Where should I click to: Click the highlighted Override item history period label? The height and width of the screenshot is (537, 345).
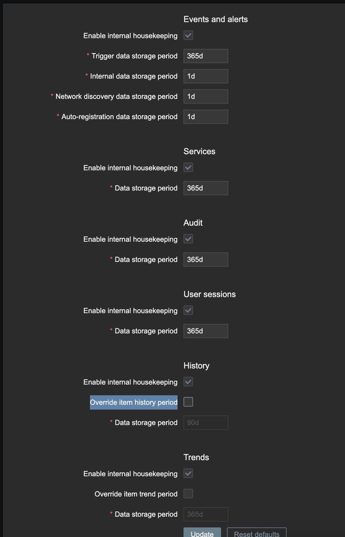point(133,402)
